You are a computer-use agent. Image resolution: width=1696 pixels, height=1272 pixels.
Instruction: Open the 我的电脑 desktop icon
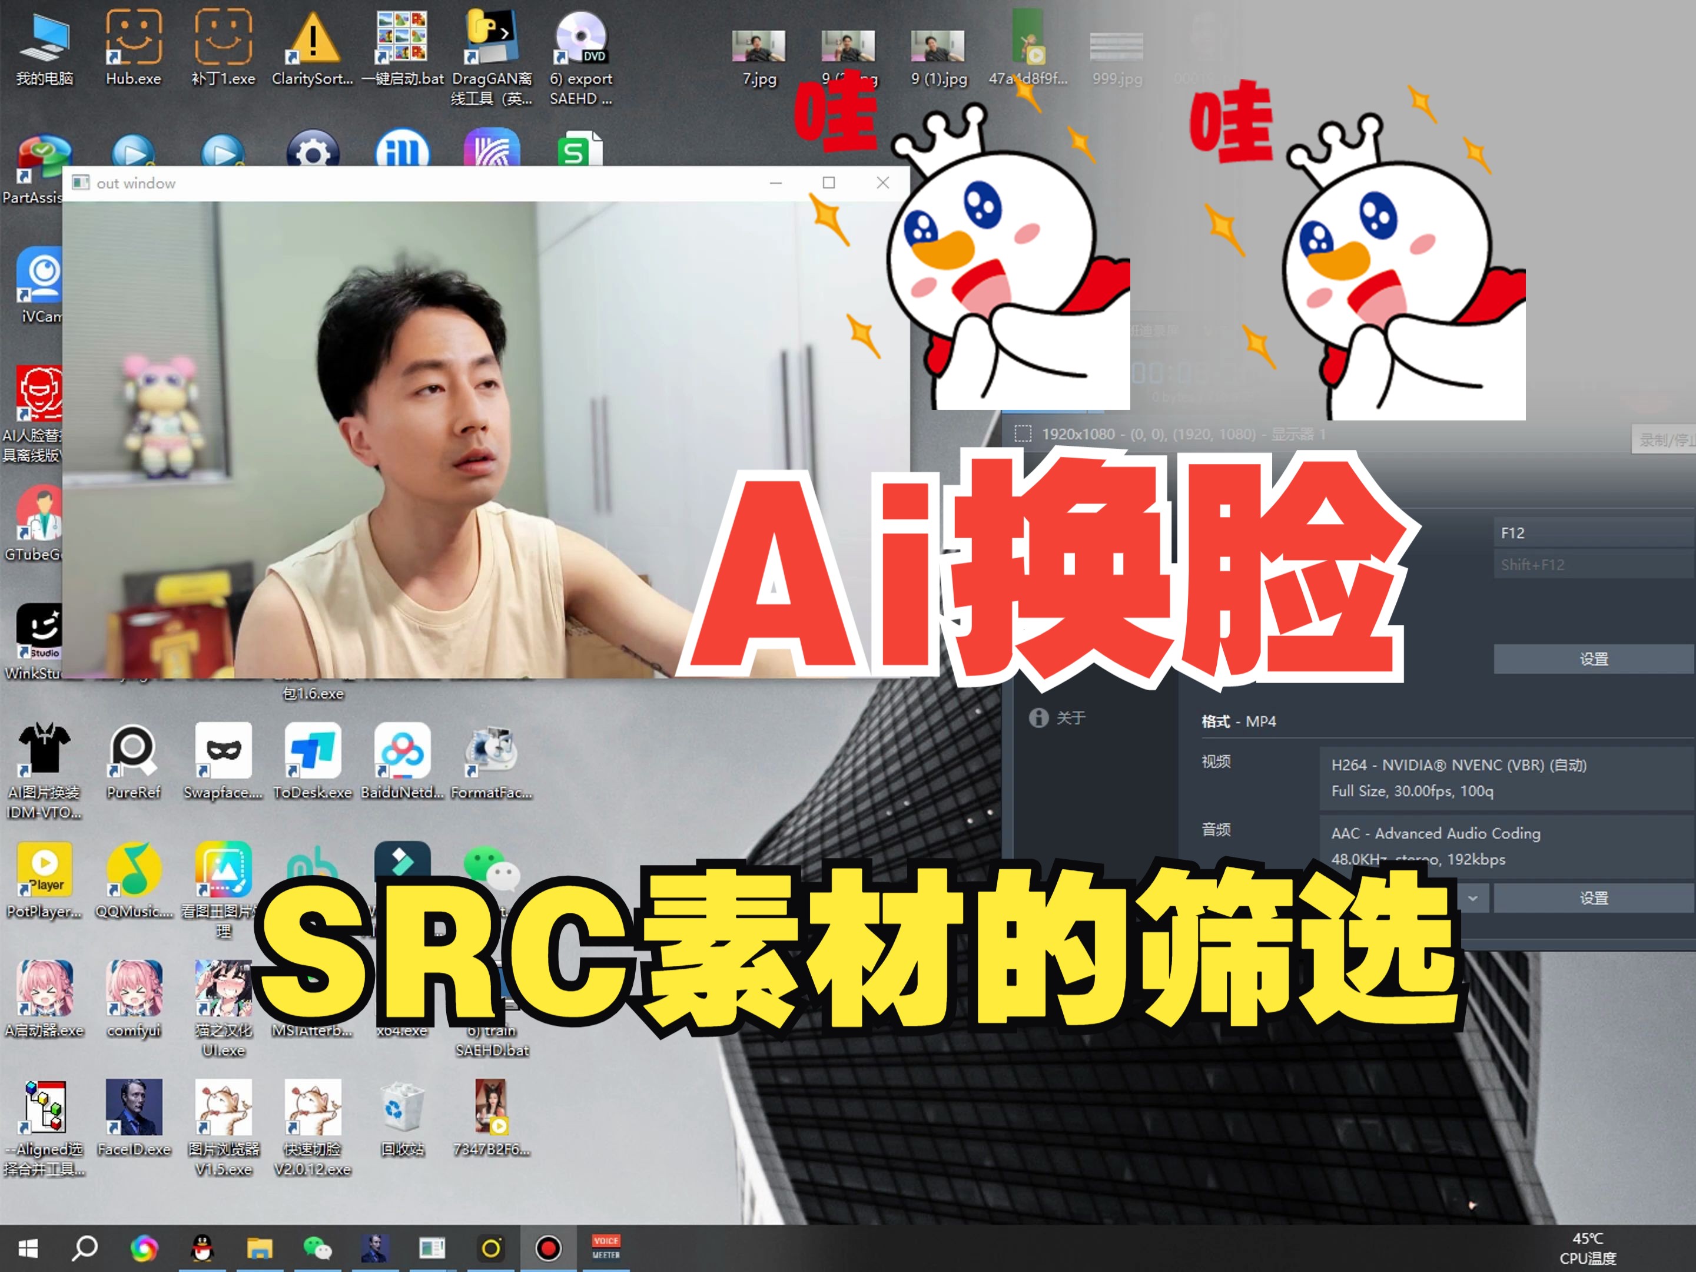click(x=45, y=48)
